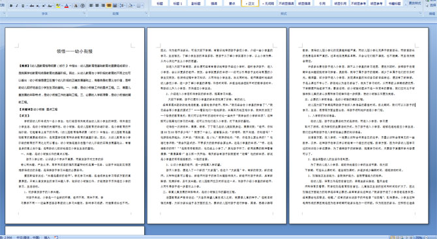437x239 pixels.
Task: Apply yellow text highlight color
Action: (58, 6)
